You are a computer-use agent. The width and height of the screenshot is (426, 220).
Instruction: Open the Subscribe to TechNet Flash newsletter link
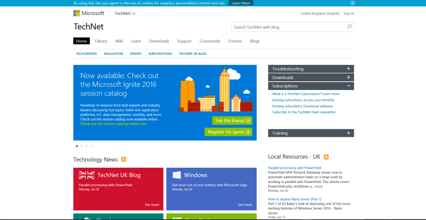pos(304,112)
